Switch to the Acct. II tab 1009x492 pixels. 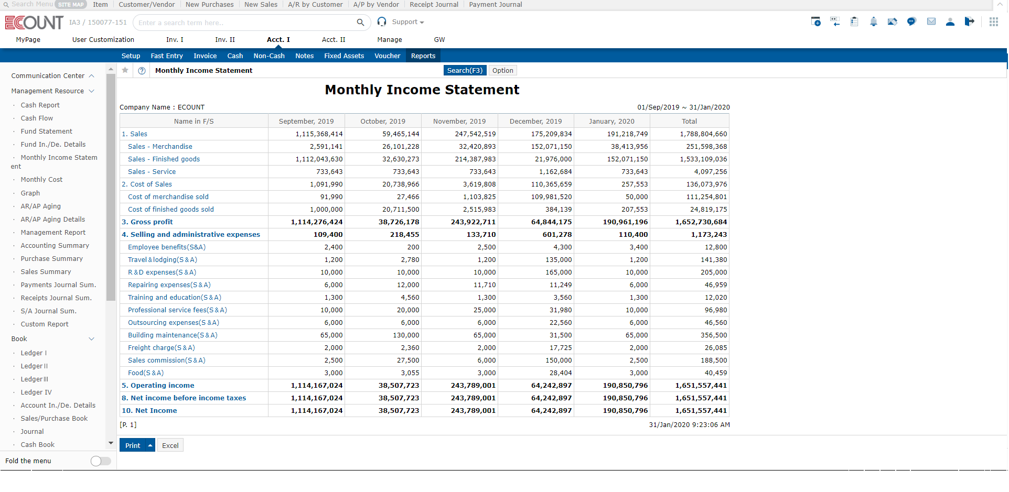pos(334,39)
